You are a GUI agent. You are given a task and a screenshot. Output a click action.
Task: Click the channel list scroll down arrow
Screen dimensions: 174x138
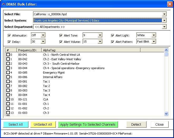166,114
